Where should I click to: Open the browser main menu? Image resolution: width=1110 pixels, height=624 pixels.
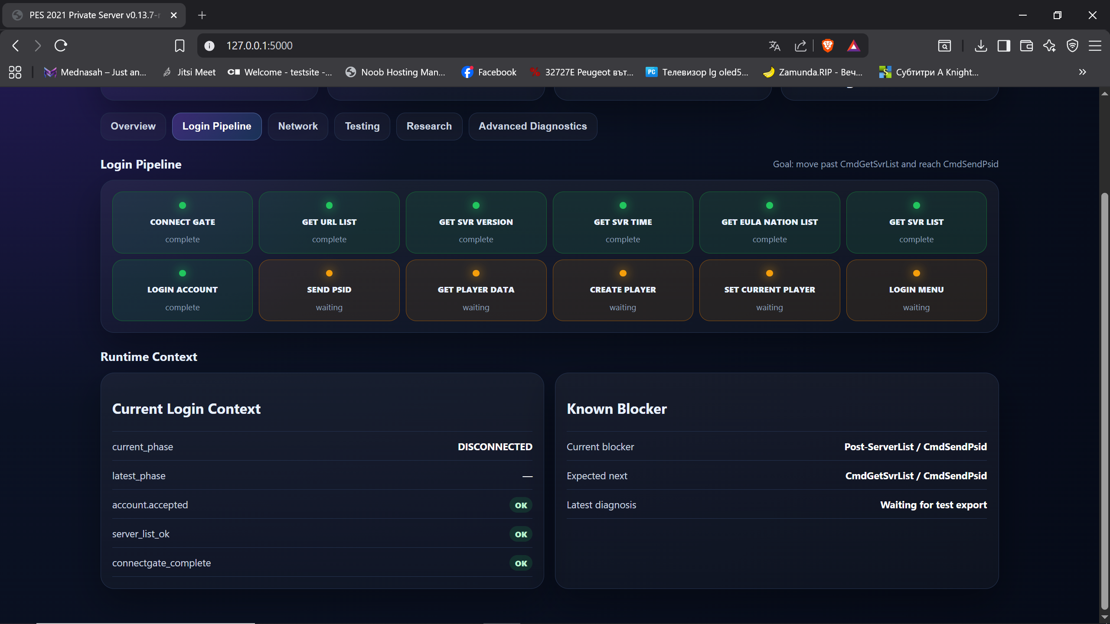coord(1095,45)
